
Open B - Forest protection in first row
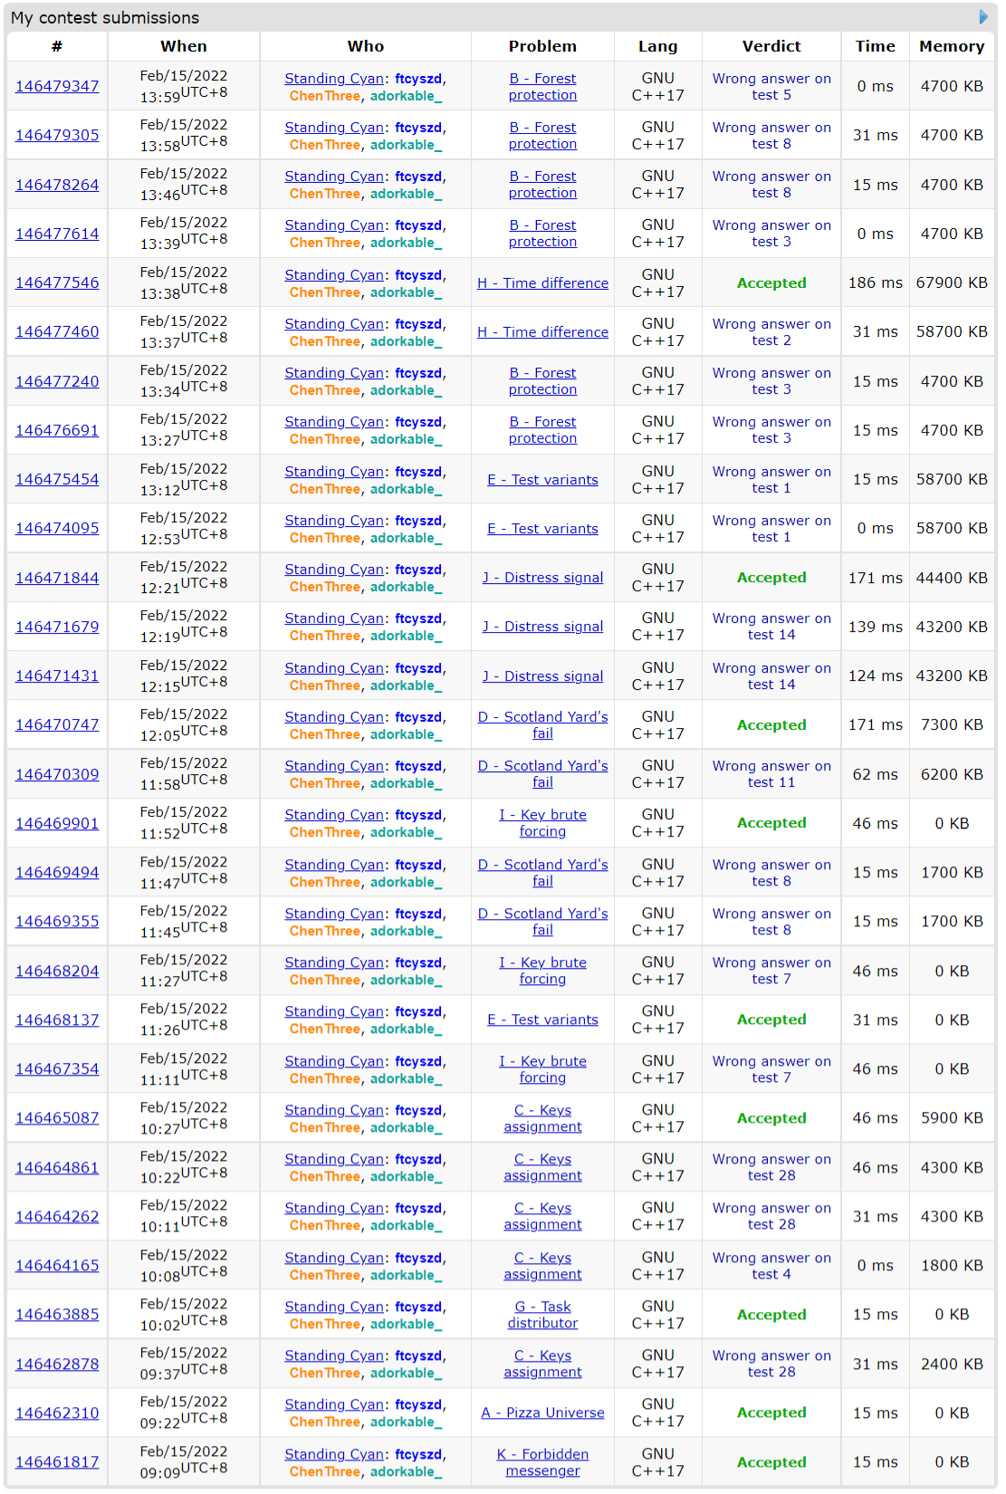coord(542,87)
